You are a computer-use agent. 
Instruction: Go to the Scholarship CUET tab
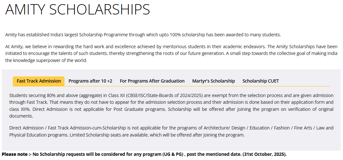[261, 81]
